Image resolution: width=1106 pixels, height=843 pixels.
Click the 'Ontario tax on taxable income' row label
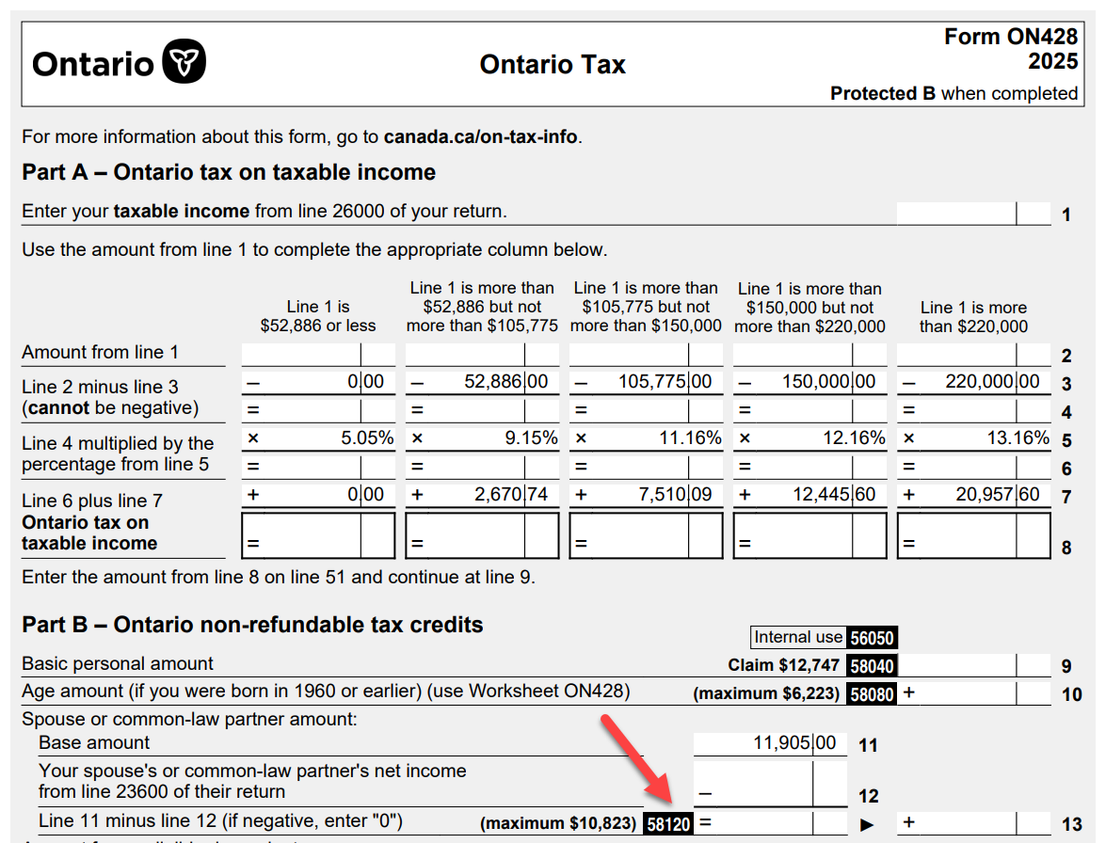(x=89, y=533)
